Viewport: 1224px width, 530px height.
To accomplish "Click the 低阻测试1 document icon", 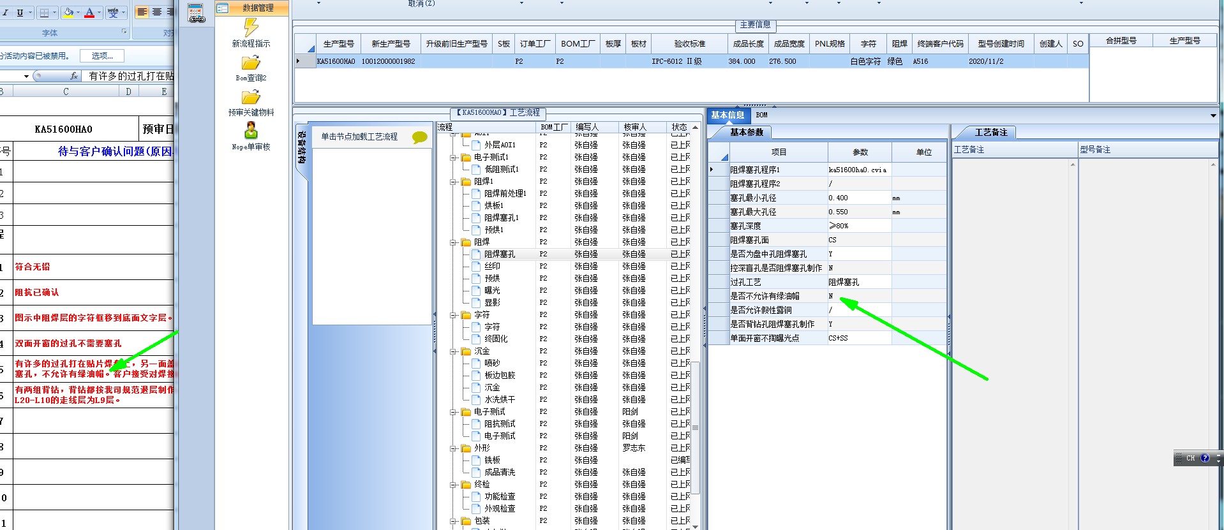I will click(476, 169).
